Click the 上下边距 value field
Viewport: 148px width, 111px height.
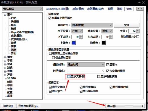[75, 37]
